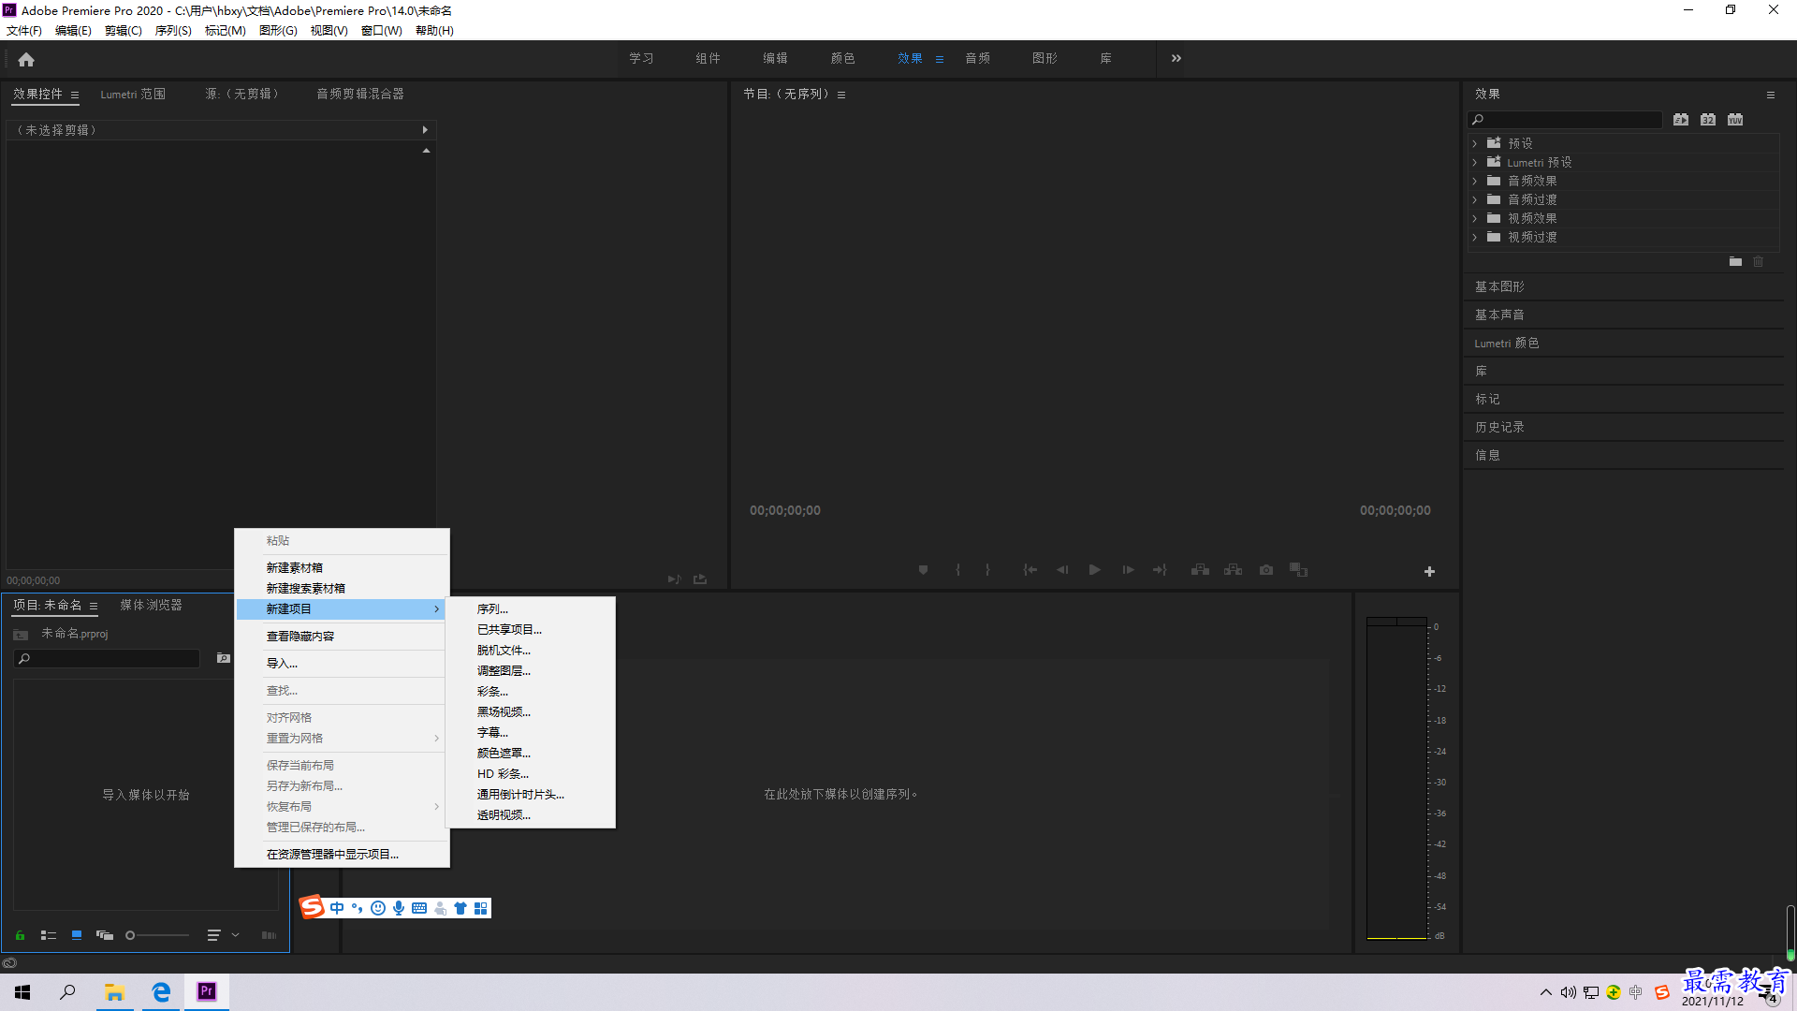Click 导入... in context menu
Image resolution: width=1797 pixels, height=1011 pixels.
(x=282, y=664)
